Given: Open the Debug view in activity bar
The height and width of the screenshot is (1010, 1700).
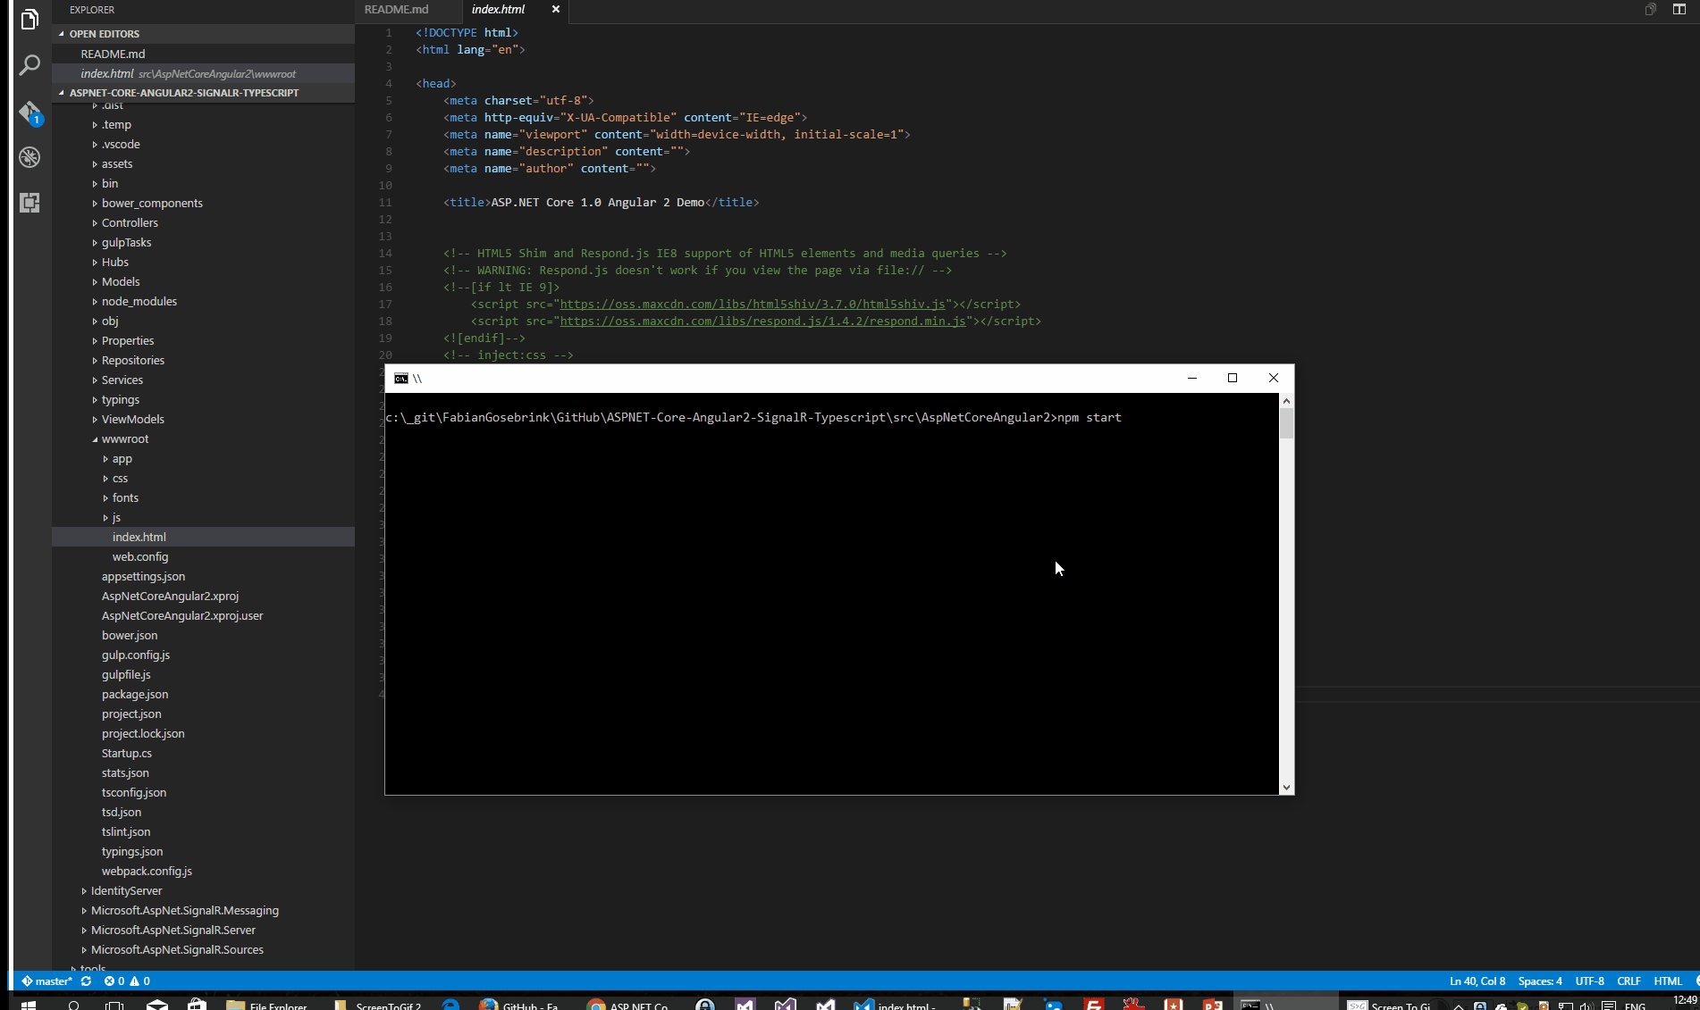Looking at the screenshot, I should (29, 157).
